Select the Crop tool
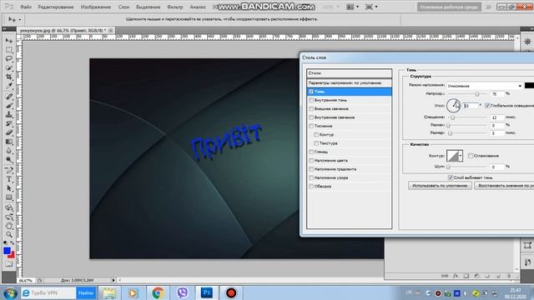Viewport: 534px width, 300px height. coord(9,77)
